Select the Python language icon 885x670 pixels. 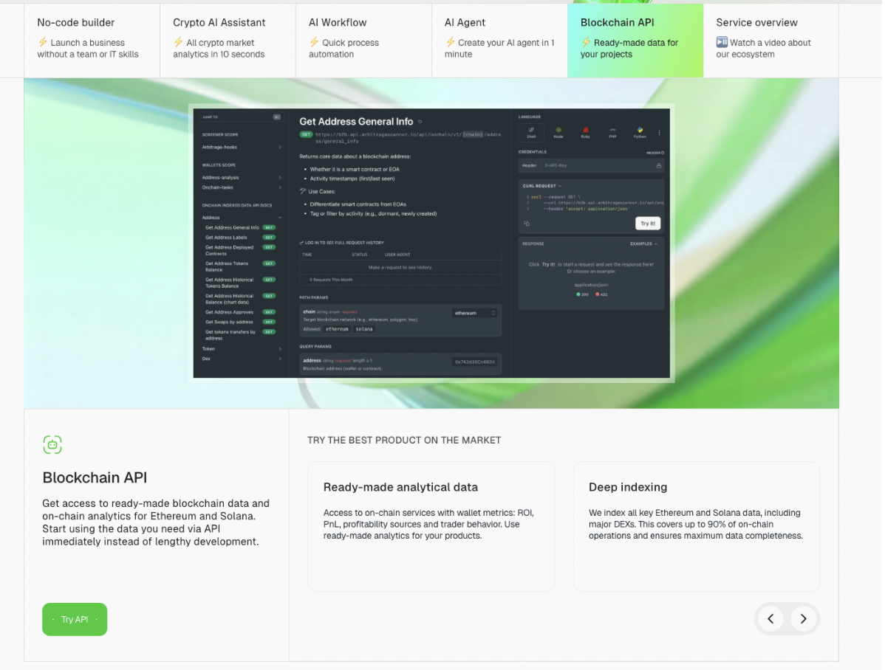pos(640,132)
